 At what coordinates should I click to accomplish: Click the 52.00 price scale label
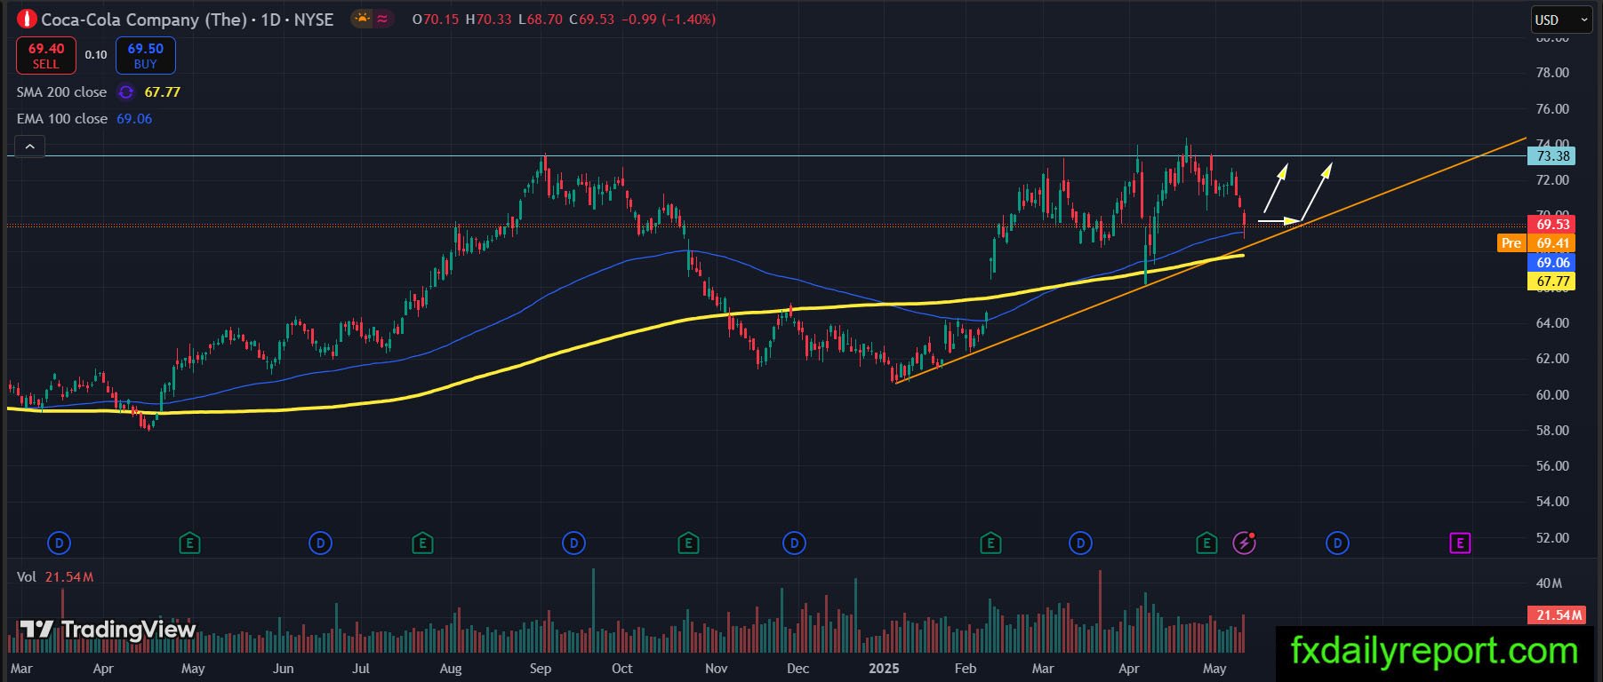coord(1552,538)
